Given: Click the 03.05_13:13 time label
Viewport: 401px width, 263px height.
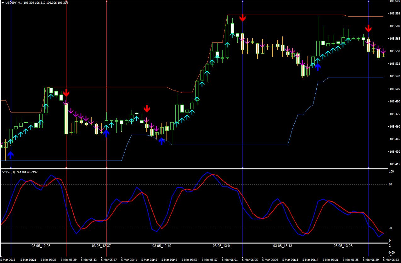Looking at the screenshot, I should click(283, 246).
